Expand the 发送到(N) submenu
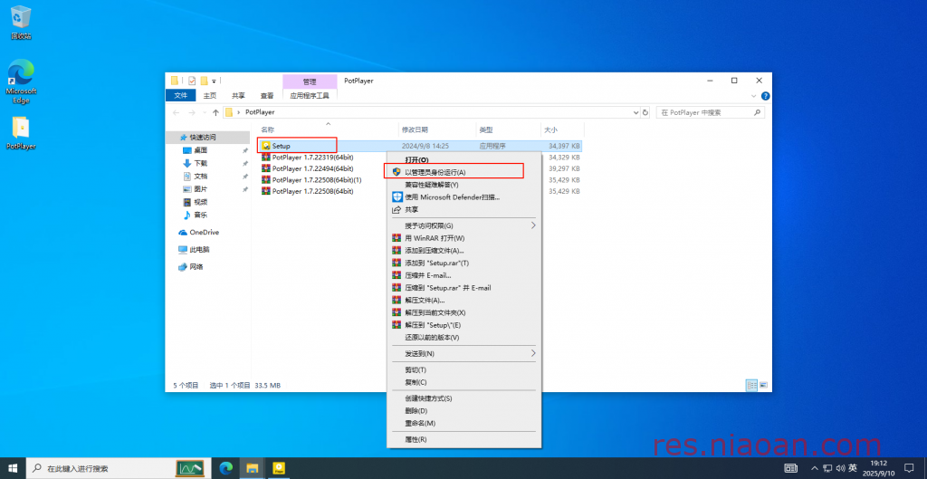 [464, 353]
